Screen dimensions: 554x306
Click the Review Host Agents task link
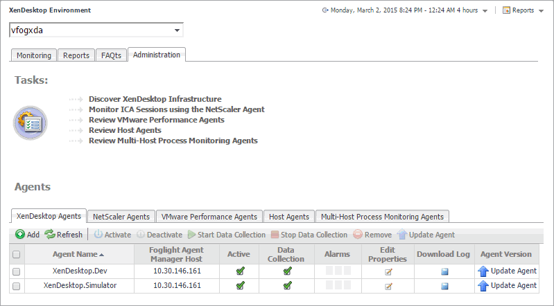pyautogui.click(x=125, y=130)
